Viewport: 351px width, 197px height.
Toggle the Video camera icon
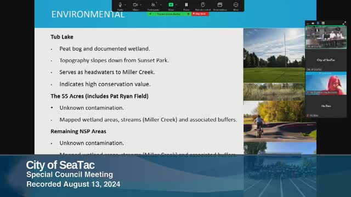click(x=135, y=5)
